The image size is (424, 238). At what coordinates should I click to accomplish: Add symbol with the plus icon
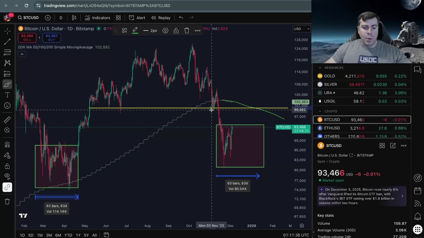pyautogui.click(x=48, y=18)
